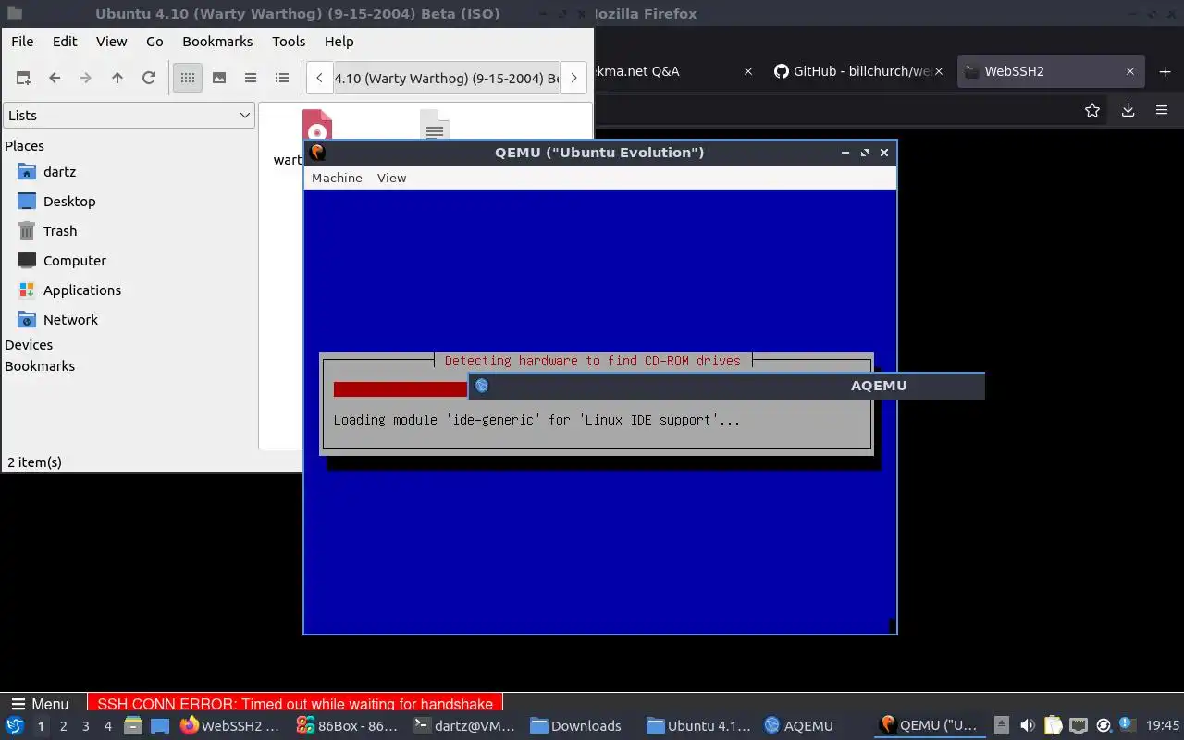Switch to the Q&A Firefox tab
The height and width of the screenshot is (740, 1184).
point(674,71)
